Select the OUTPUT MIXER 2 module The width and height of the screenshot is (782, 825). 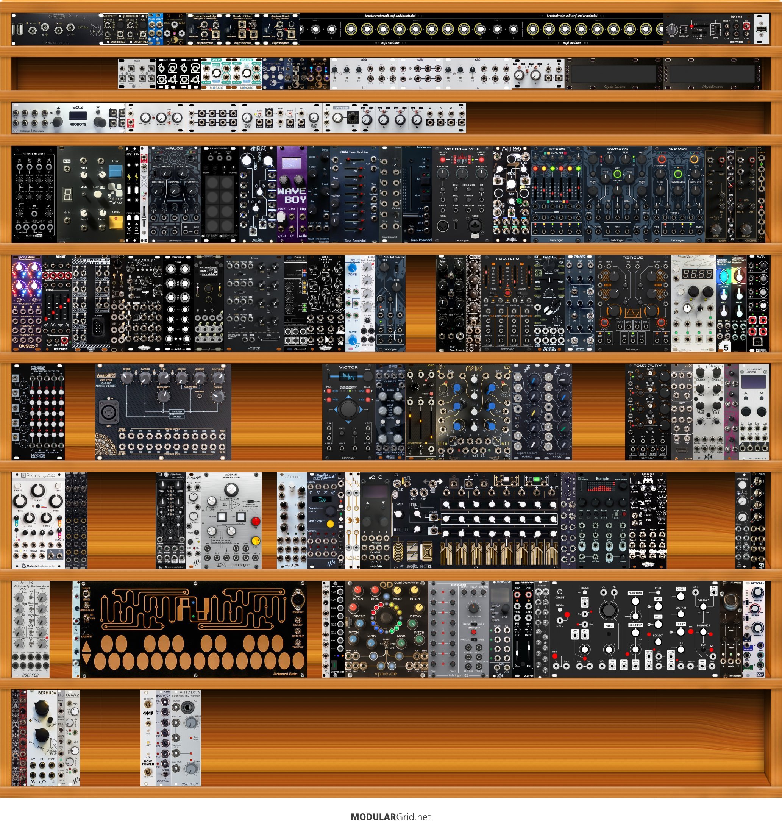pos(34,194)
